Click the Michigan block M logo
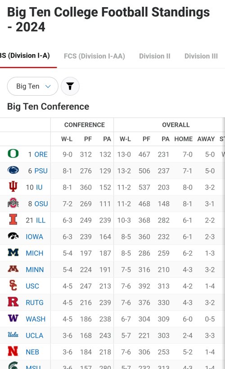The height and width of the screenshot is (369, 225). pos(13,252)
